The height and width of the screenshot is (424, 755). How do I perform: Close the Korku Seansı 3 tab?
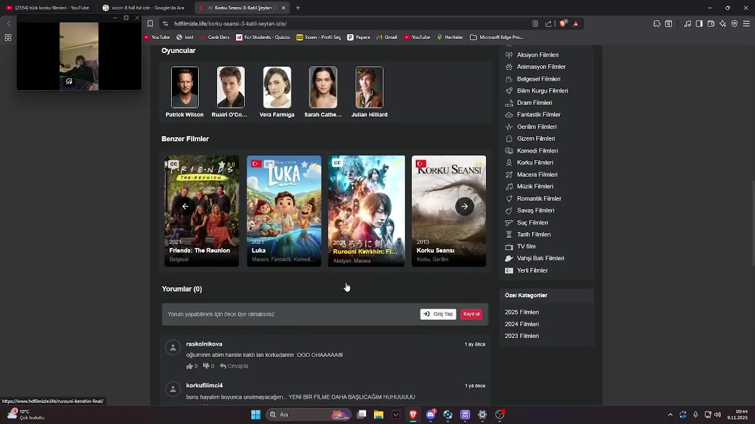coord(283,8)
